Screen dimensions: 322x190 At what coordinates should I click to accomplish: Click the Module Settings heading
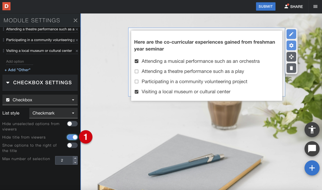pyautogui.click(x=32, y=20)
